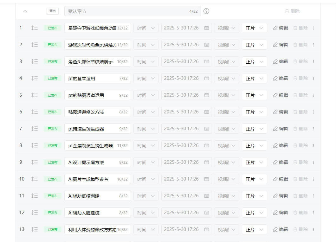
Task: Click 编辑 button for AI设计提示词方法 row
Action: tap(280, 162)
